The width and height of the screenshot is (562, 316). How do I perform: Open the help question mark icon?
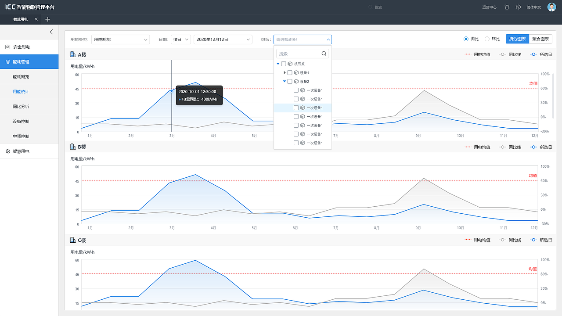(x=519, y=7)
